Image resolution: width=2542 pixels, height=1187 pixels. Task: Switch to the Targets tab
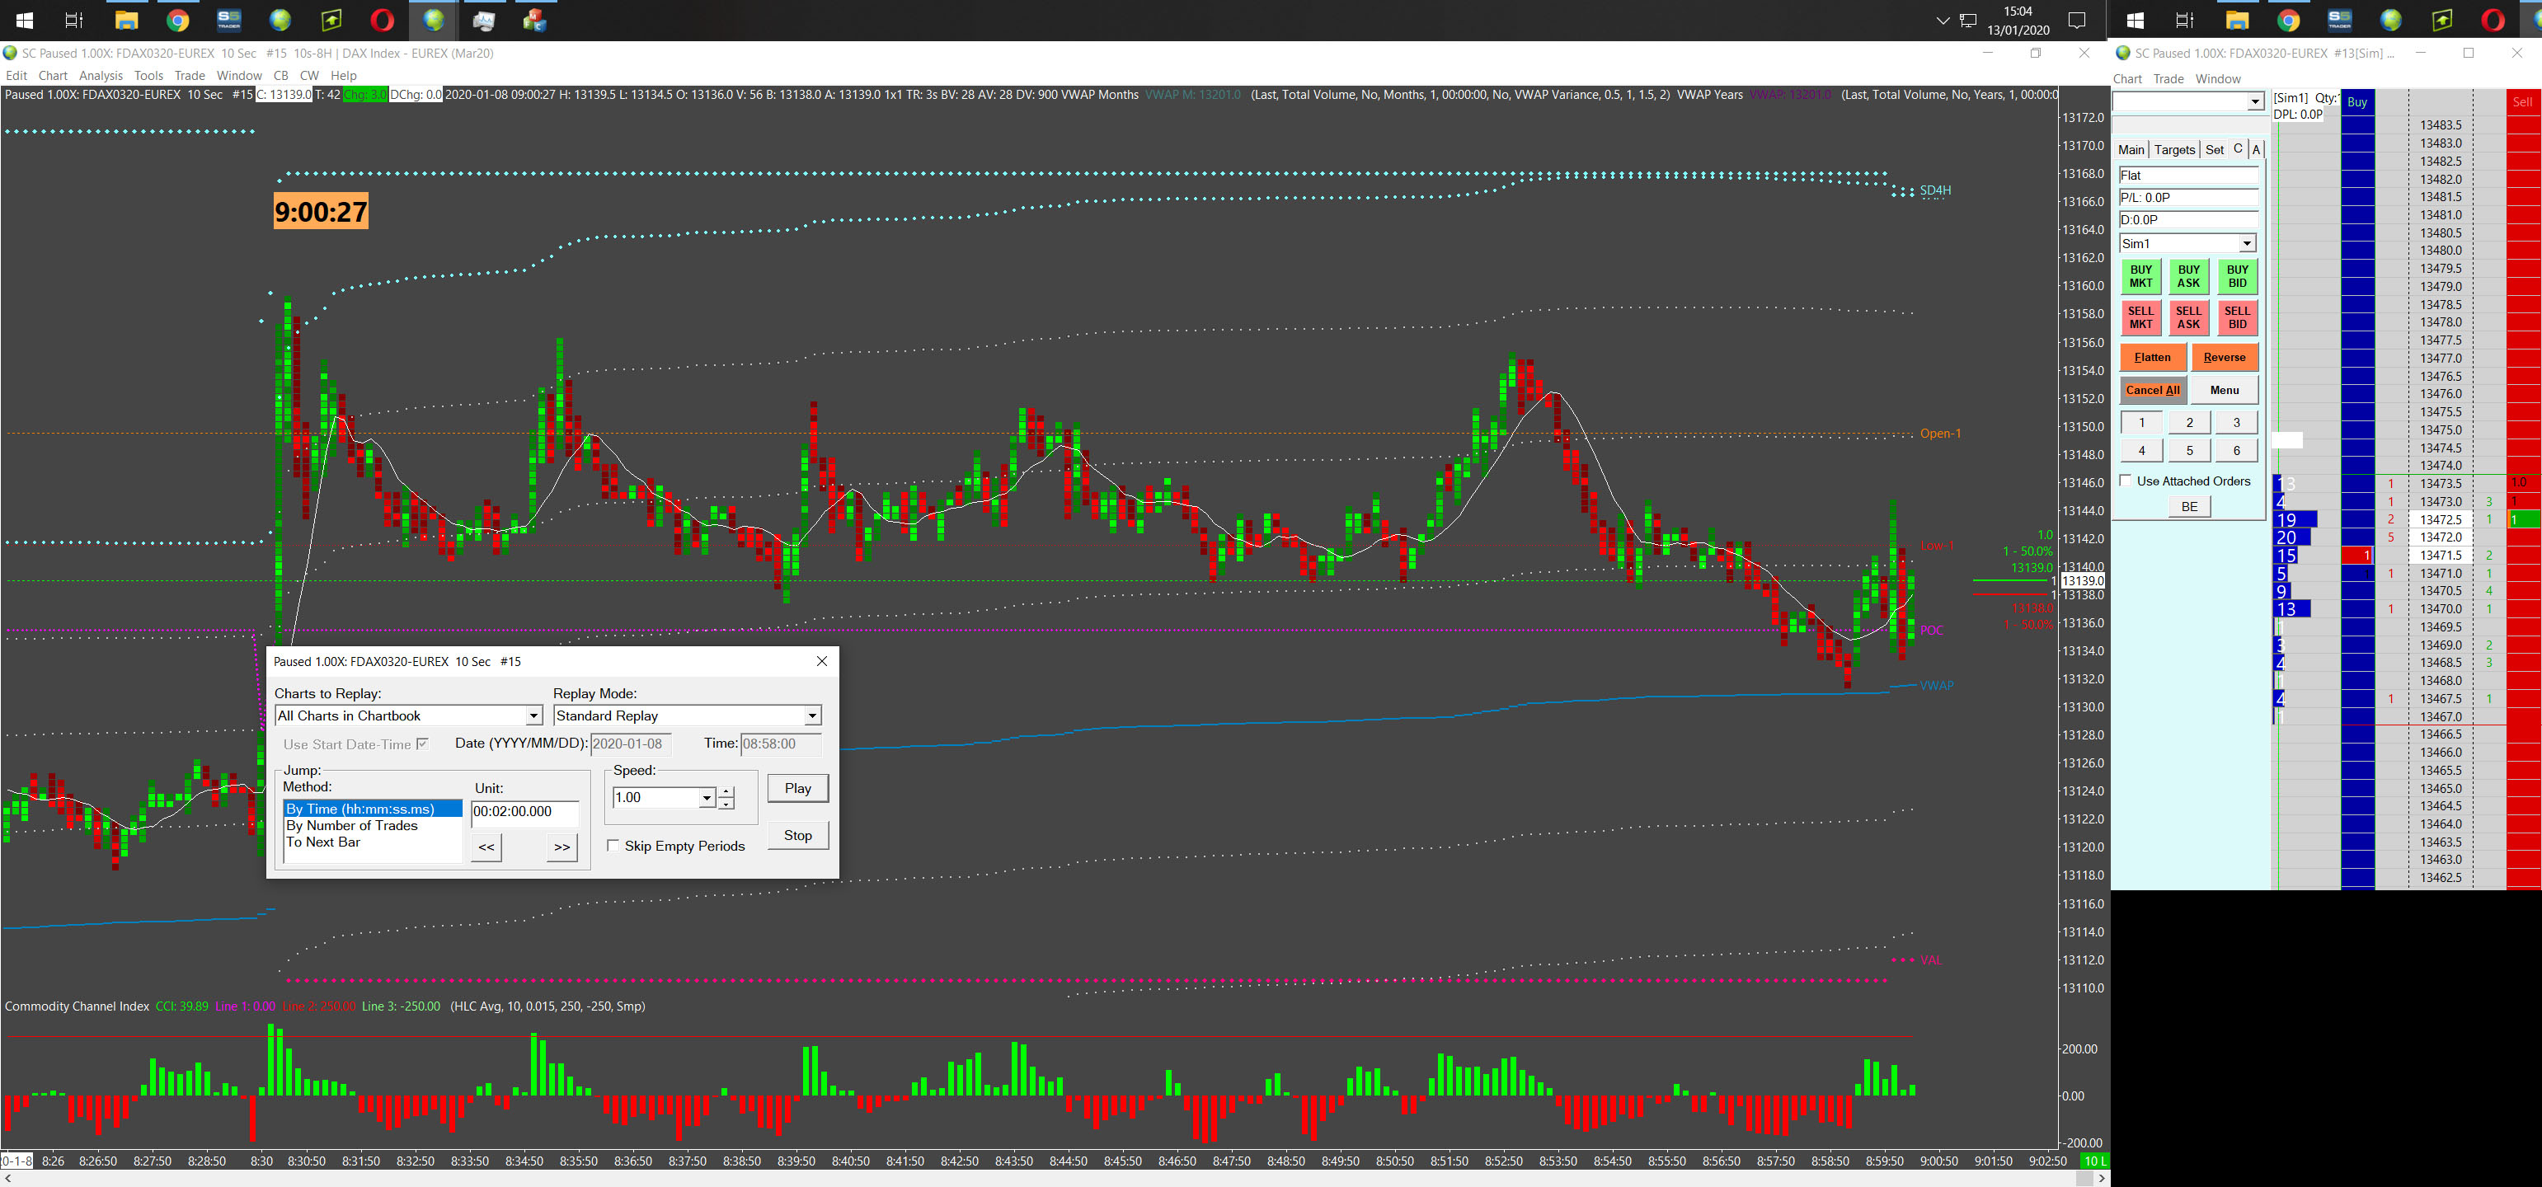point(2174,149)
